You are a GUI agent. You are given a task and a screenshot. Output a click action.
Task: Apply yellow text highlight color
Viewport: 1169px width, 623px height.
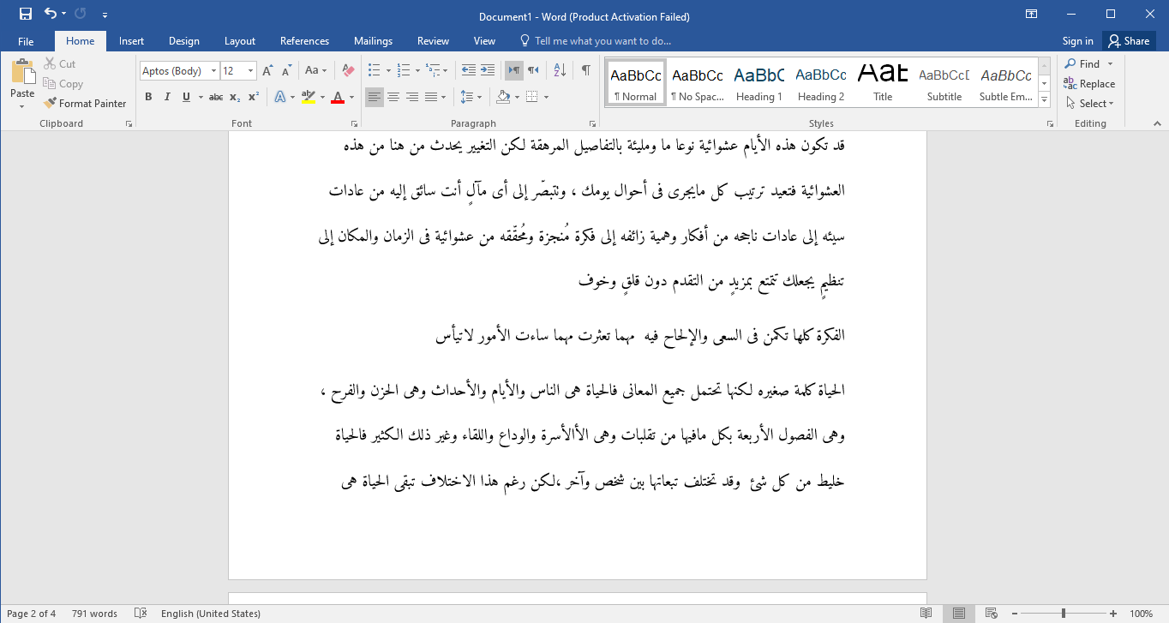(308, 97)
